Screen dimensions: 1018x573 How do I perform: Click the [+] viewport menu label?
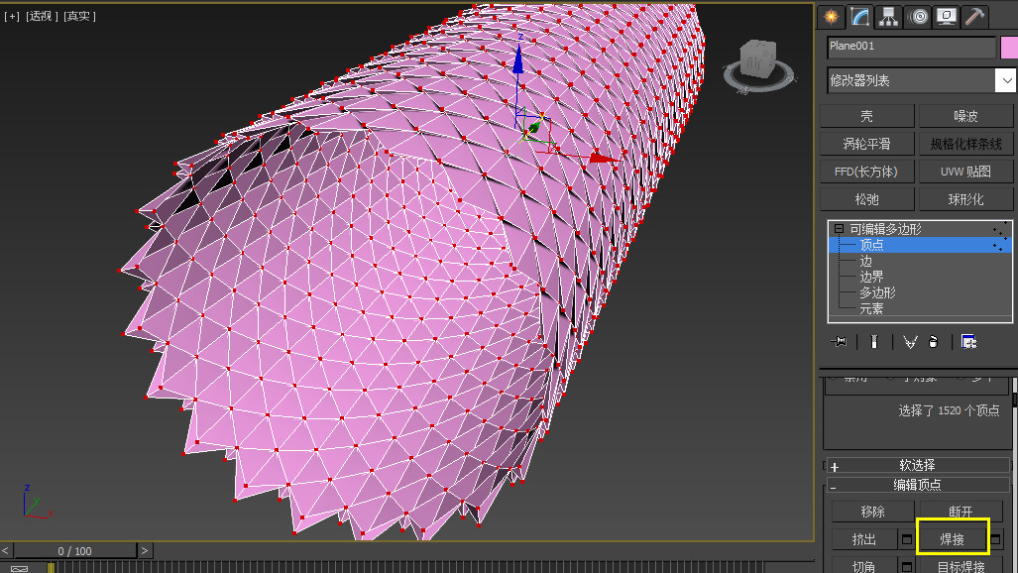tap(12, 16)
